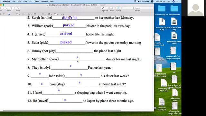Open the Border Color dropdown

point(50,14)
